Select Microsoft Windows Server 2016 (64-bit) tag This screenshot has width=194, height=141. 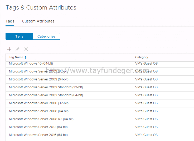point(38,135)
